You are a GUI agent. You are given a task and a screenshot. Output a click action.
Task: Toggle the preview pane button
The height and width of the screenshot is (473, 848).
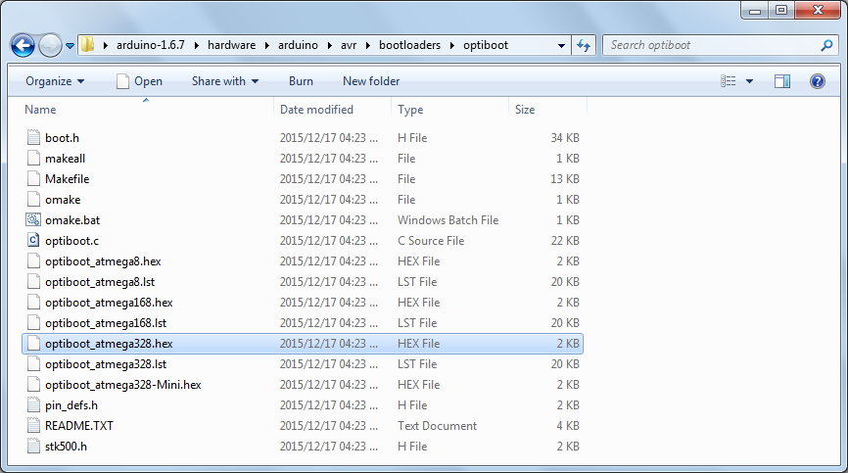point(781,81)
